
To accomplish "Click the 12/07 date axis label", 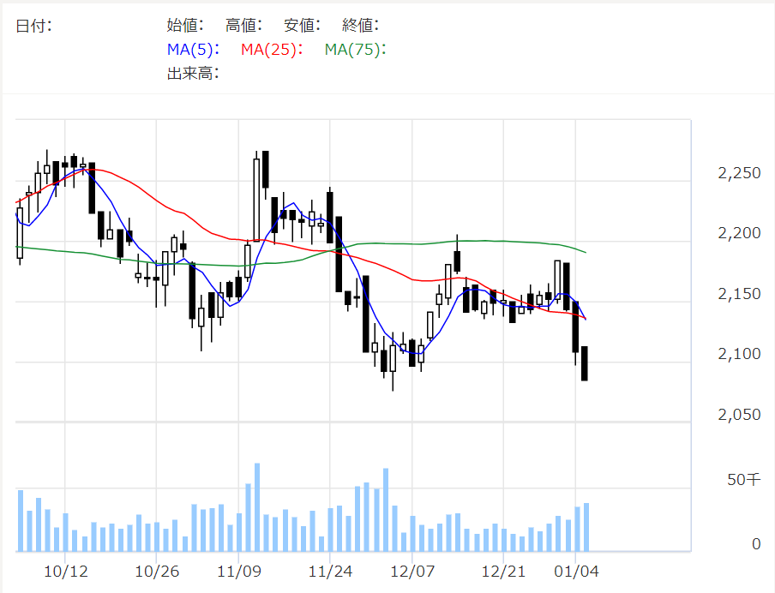I will tap(412, 572).
